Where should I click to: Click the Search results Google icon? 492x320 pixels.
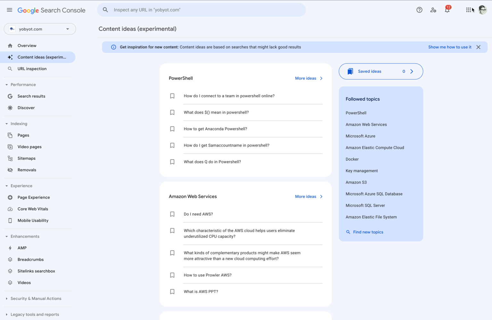[x=10, y=96]
